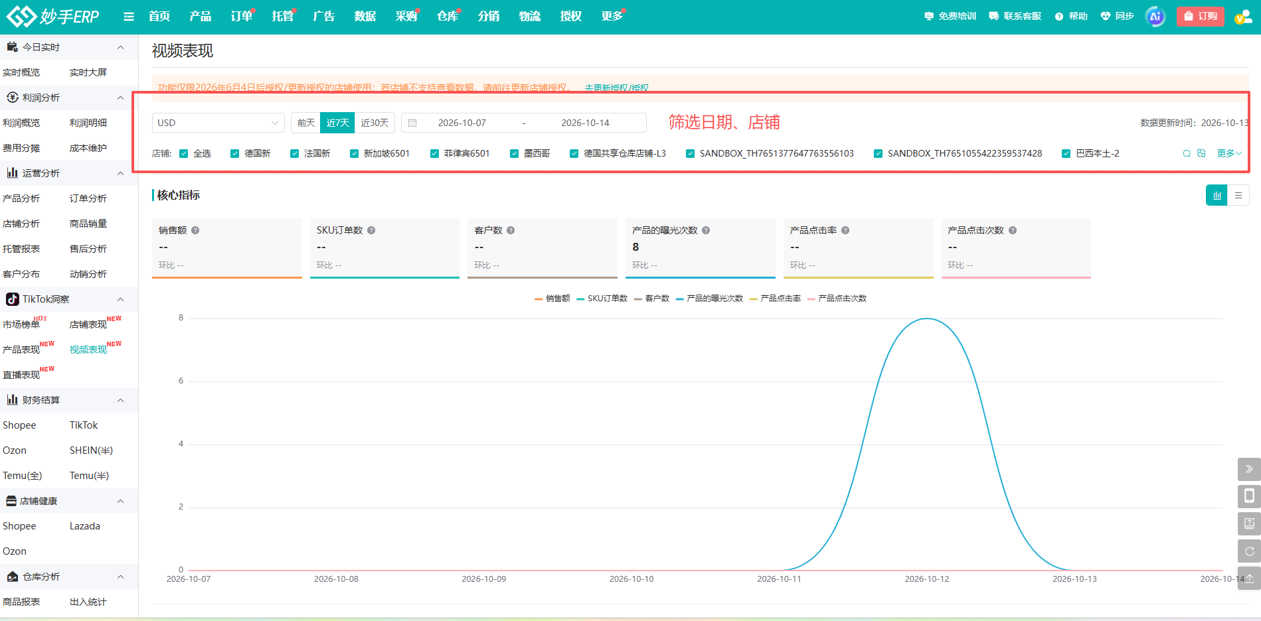Toggle the 全选 store checkbox
1261x621 pixels.
click(x=184, y=153)
